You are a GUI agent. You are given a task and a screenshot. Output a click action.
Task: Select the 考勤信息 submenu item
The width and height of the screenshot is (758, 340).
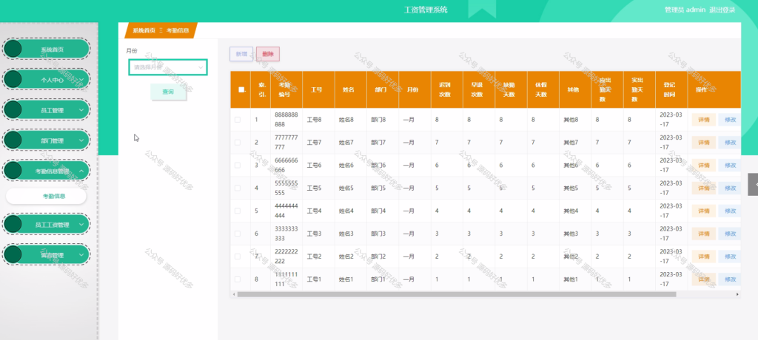pyautogui.click(x=47, y=196)
